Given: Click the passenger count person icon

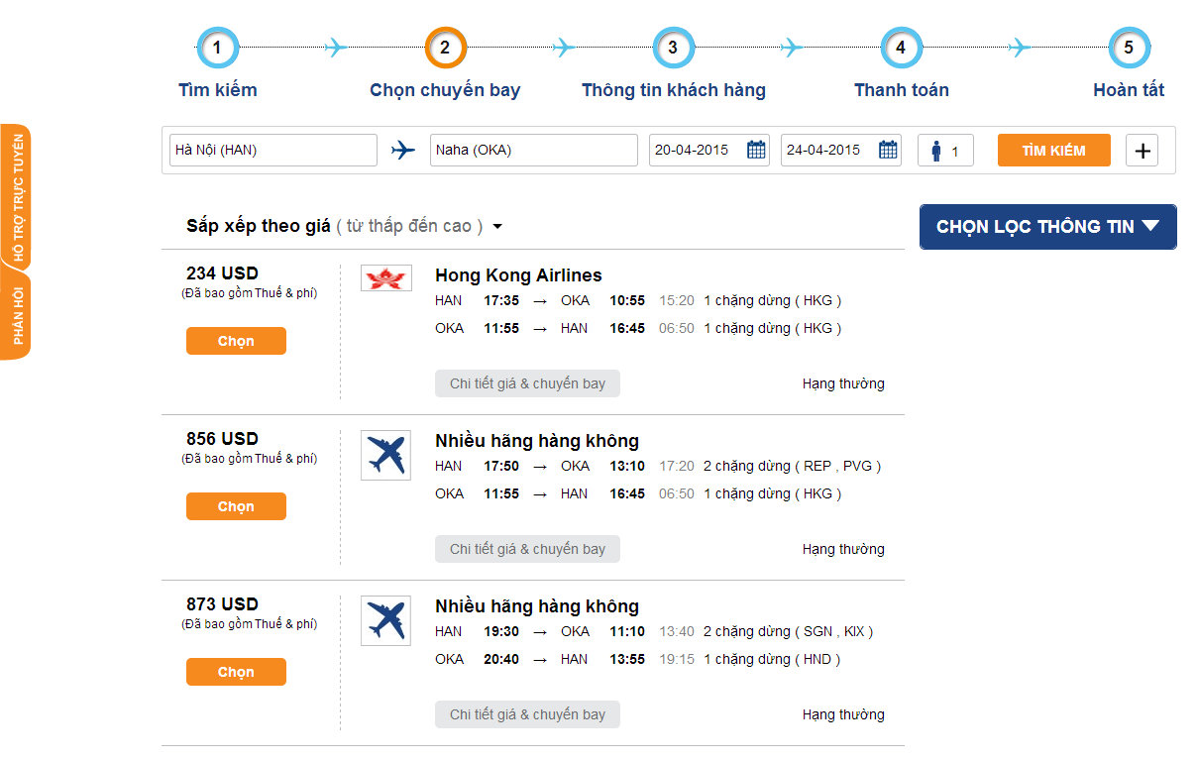Looking at the screenshot, I should click(936, 152).
